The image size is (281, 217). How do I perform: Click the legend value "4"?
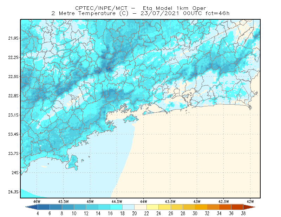(x=38, y=213)
